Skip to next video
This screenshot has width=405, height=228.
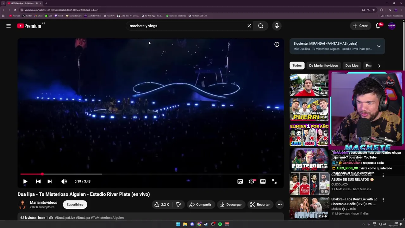(x=50, y=181)
